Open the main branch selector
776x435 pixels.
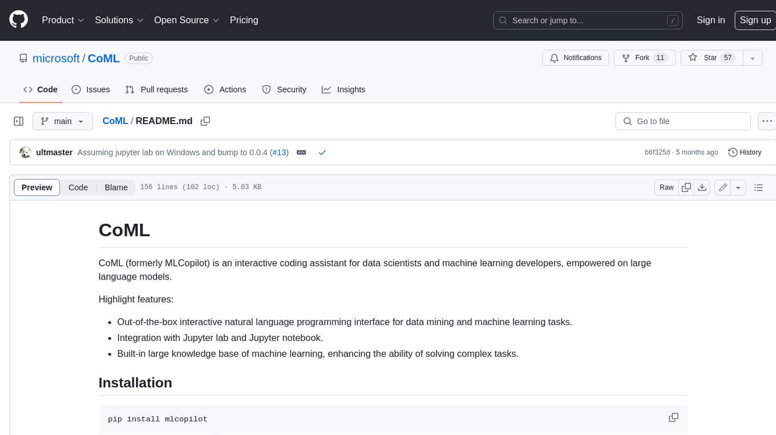click(x=63, y=121)
